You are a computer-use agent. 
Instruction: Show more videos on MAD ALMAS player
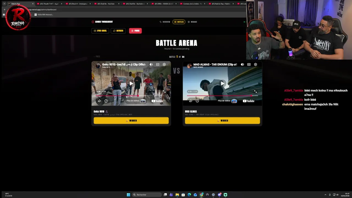tap(227, 101)
